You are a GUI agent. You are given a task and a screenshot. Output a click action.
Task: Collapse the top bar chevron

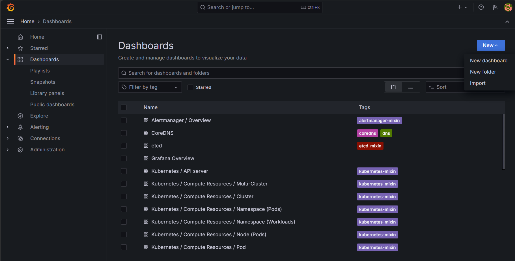click(x=507, y=22)
